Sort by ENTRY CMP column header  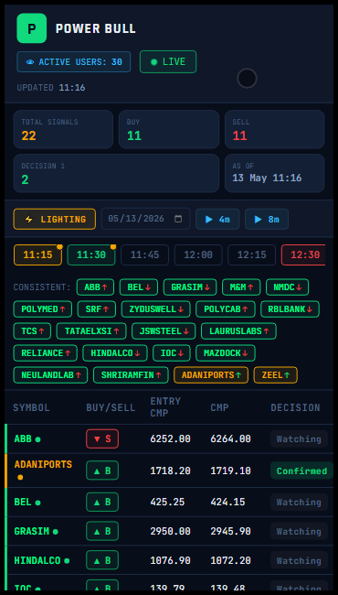click(165, 407)
